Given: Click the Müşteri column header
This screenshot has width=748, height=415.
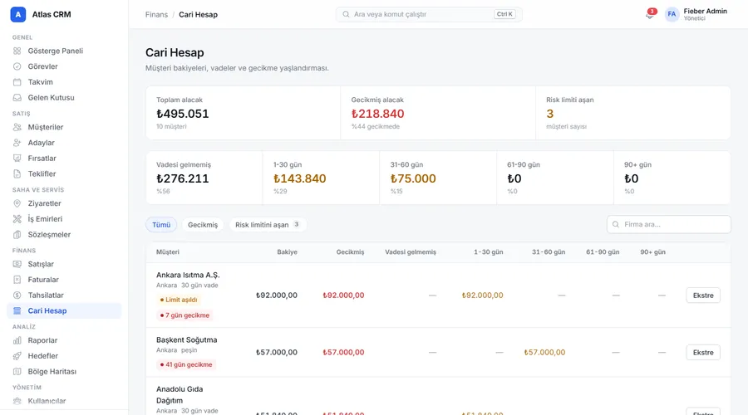Looking at the screenshot, I should 168,252.
